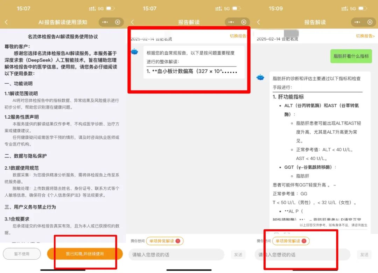Focus 请输入您想说的话 input on right screen
Image resolution: width=378 pixels, height=273 pixels.
coord(302,254)
